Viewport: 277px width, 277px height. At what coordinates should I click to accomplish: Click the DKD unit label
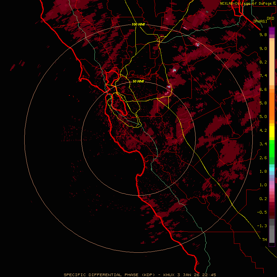(x=271, y=18)
